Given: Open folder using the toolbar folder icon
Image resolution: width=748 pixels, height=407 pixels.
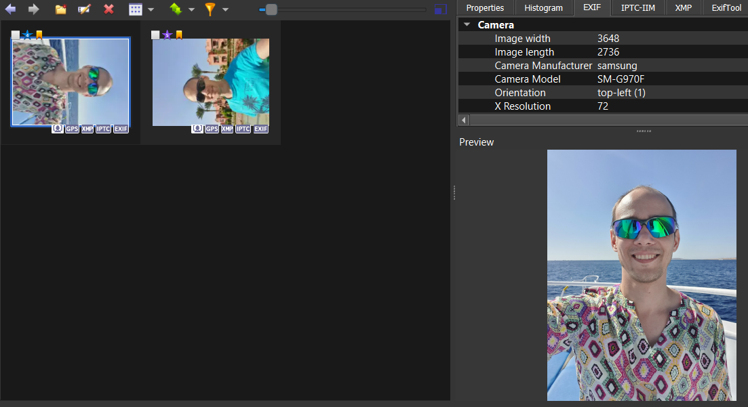Looking at the screenshot, I should tap(60, 9).
